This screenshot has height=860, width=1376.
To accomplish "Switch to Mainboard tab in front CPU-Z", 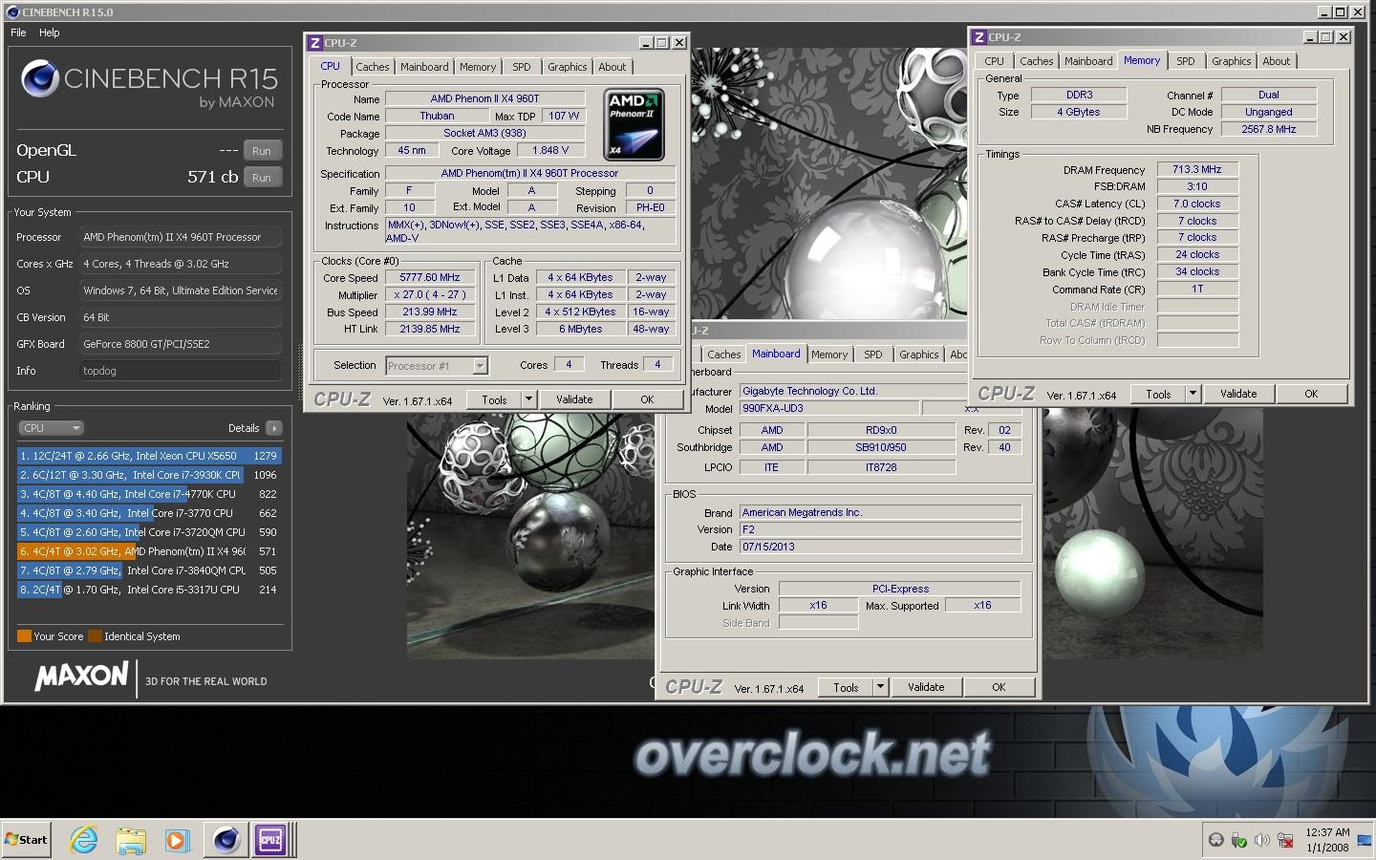I will (424, 67).
